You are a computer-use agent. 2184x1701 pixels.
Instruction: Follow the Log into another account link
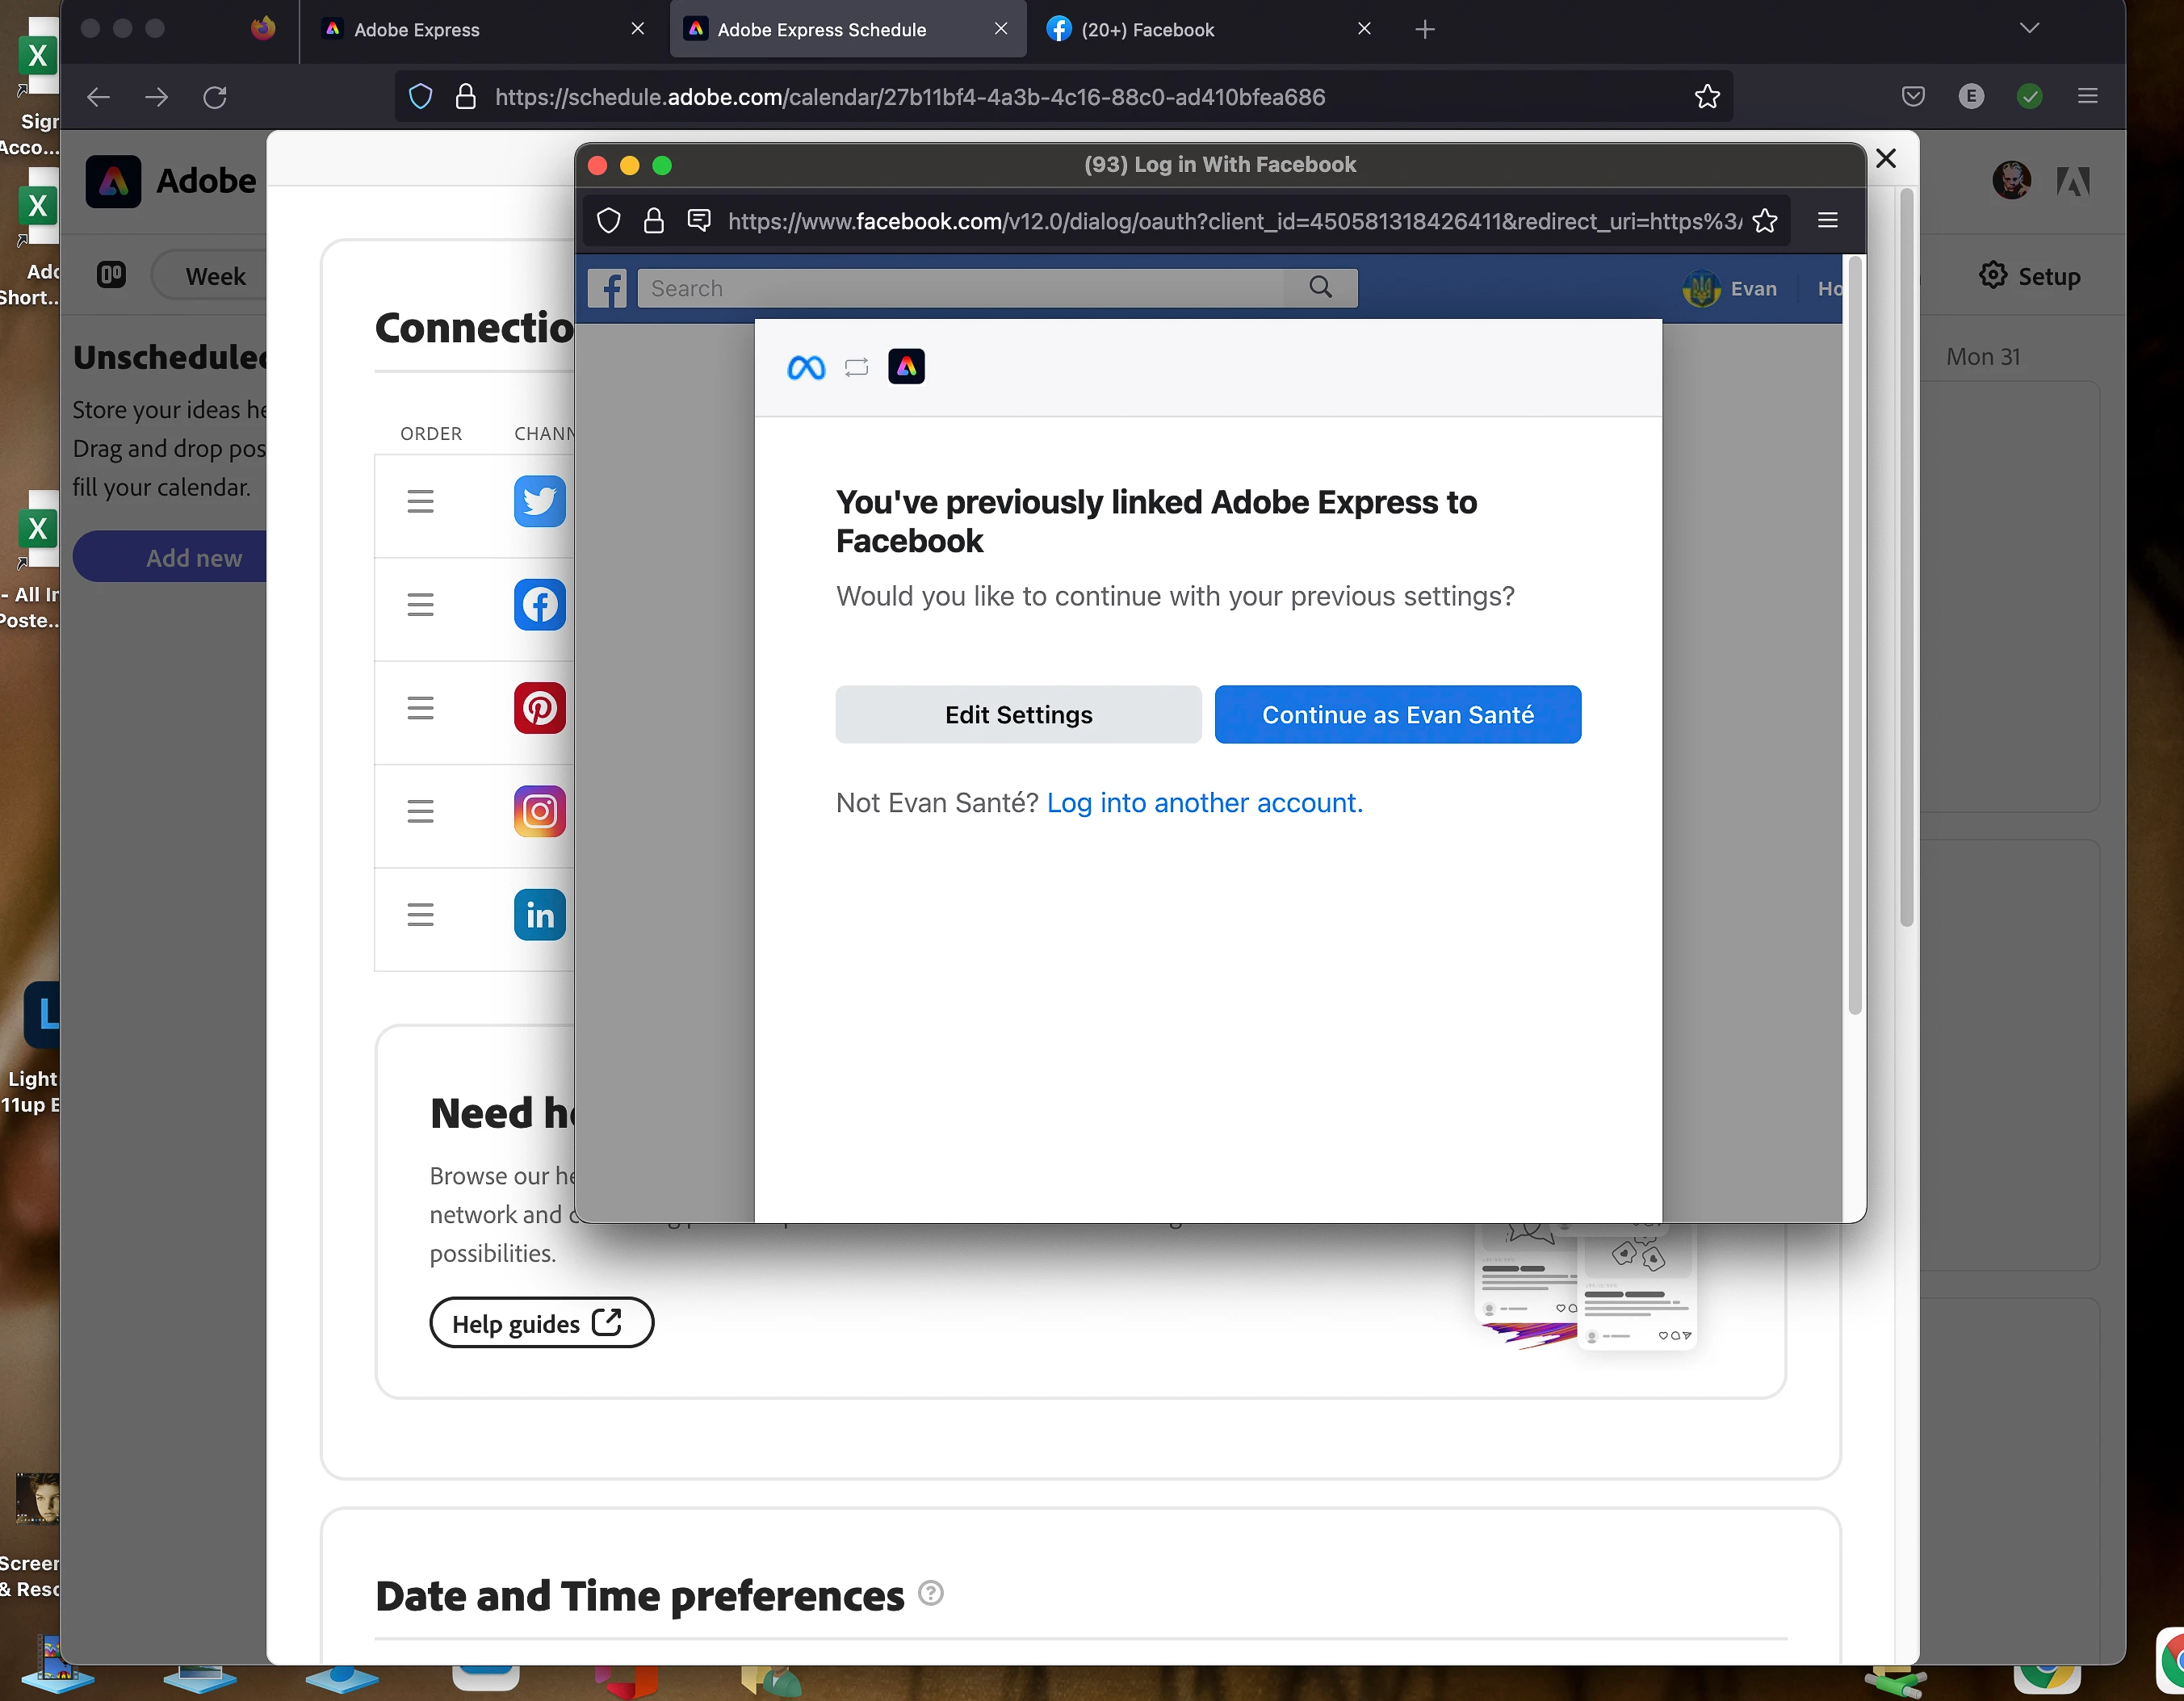(1204, 803)
